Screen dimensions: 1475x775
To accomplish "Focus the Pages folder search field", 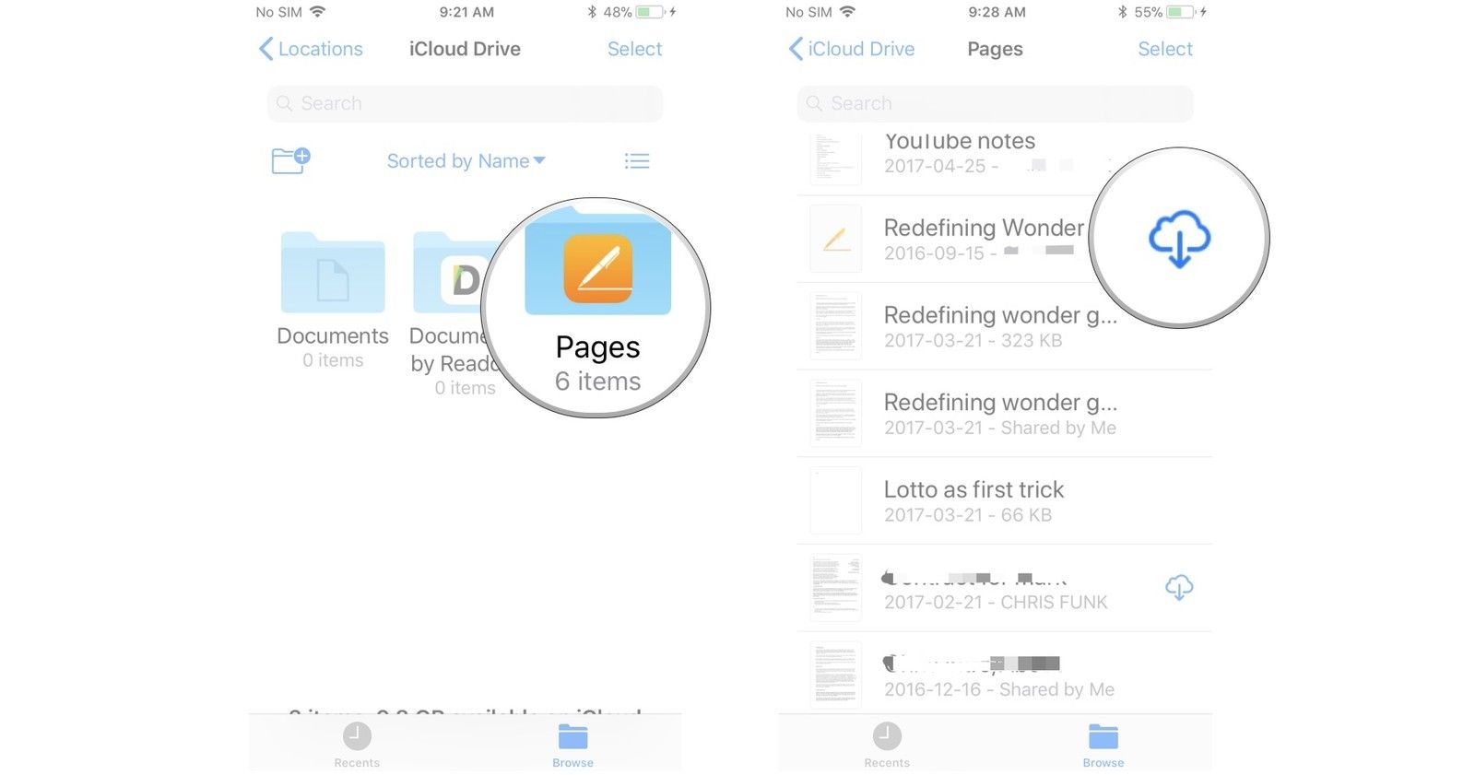I will coord(995,103).
